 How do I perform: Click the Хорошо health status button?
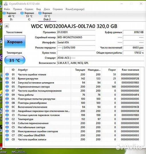15,42
